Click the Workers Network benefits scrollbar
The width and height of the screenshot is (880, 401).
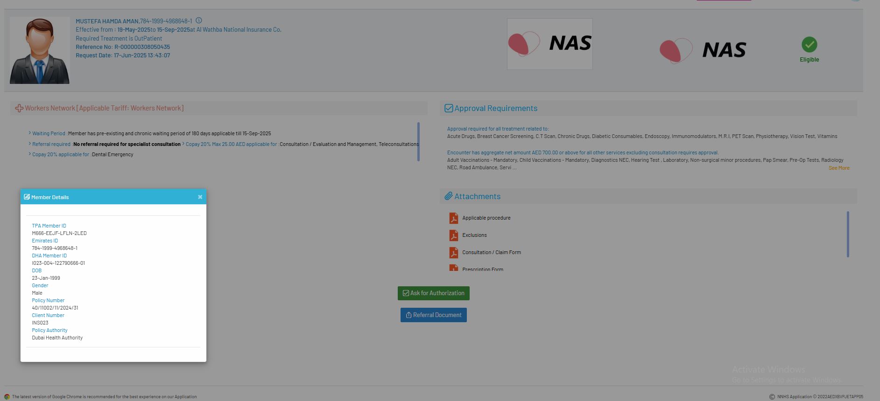(x=418, y=142)
